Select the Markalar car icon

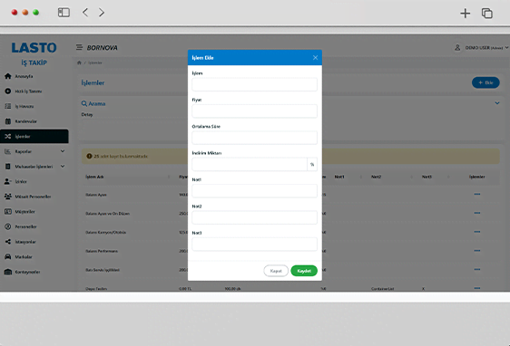tap(8, 256)
